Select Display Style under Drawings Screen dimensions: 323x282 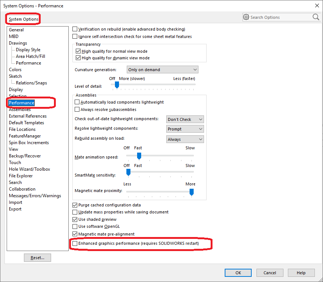[28, 50]
